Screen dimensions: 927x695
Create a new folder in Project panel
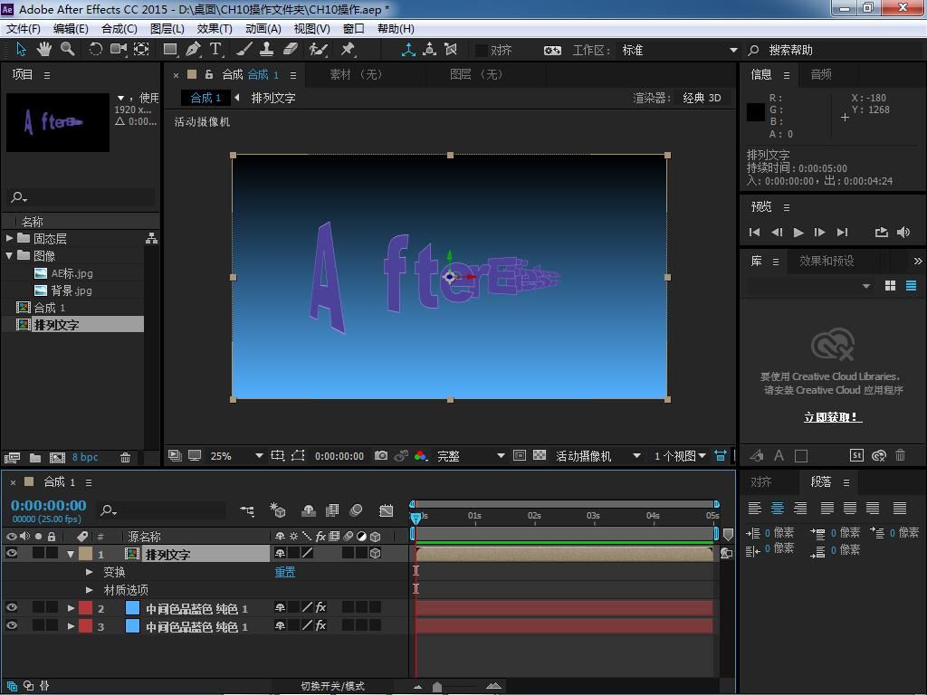[x=35, y=457]
